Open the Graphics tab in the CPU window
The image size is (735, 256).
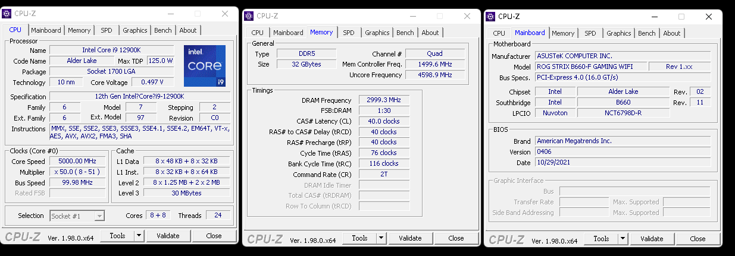click(135, 30)
